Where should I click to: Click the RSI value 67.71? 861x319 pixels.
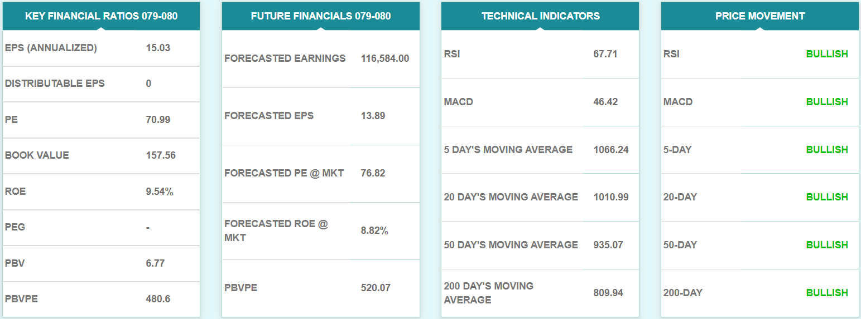coord(605,54)
